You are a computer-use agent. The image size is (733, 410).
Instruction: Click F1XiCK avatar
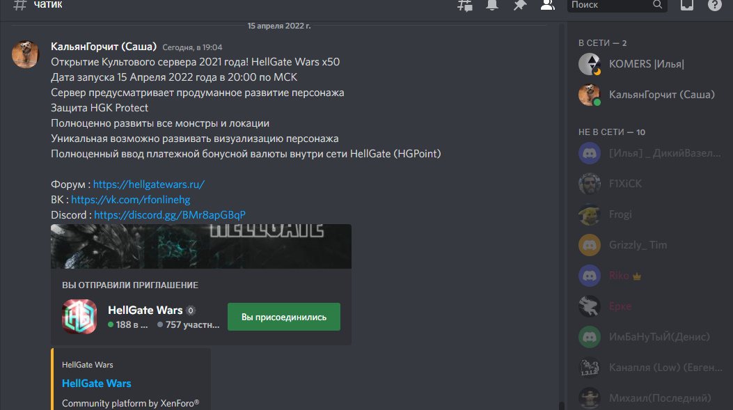[x=589, y=184]
